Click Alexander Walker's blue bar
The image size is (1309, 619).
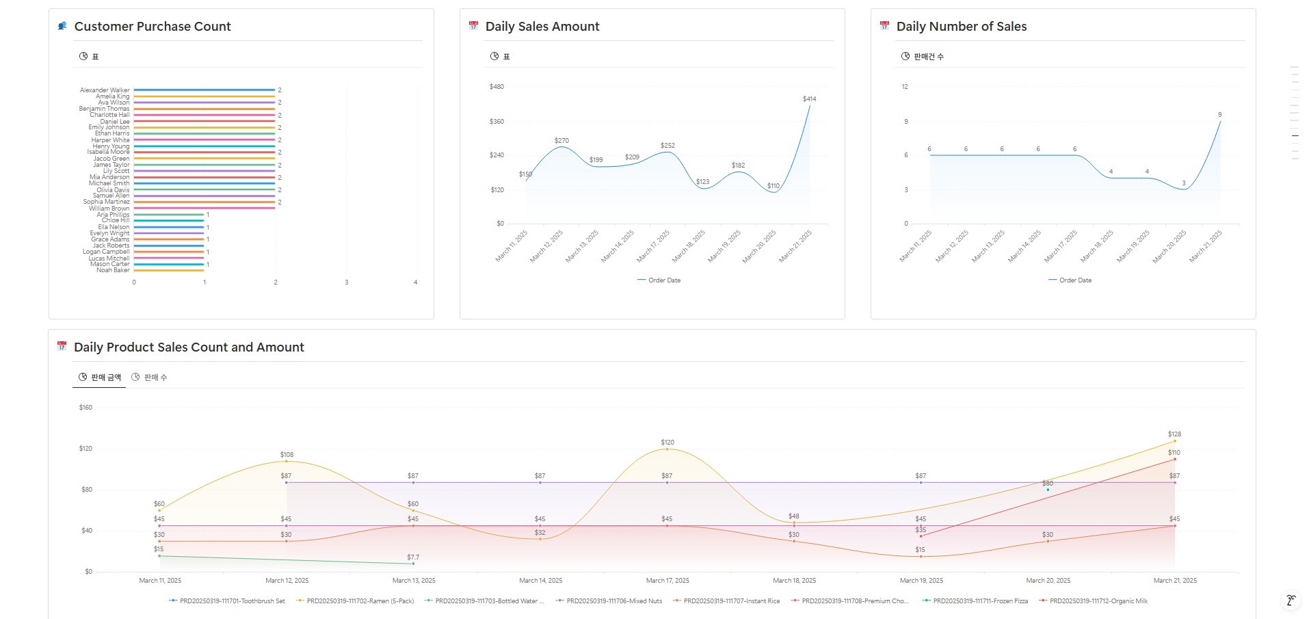[x=204, y=90]
